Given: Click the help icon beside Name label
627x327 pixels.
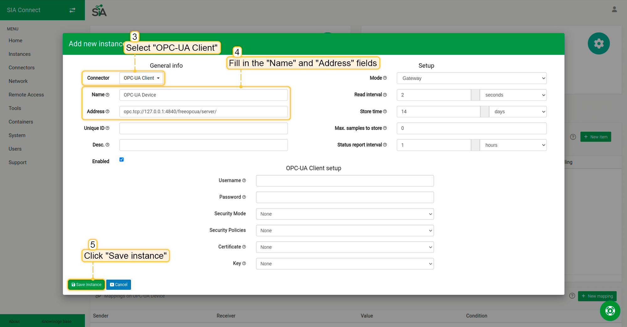Looking at the screenshot, I should (108, 95).
